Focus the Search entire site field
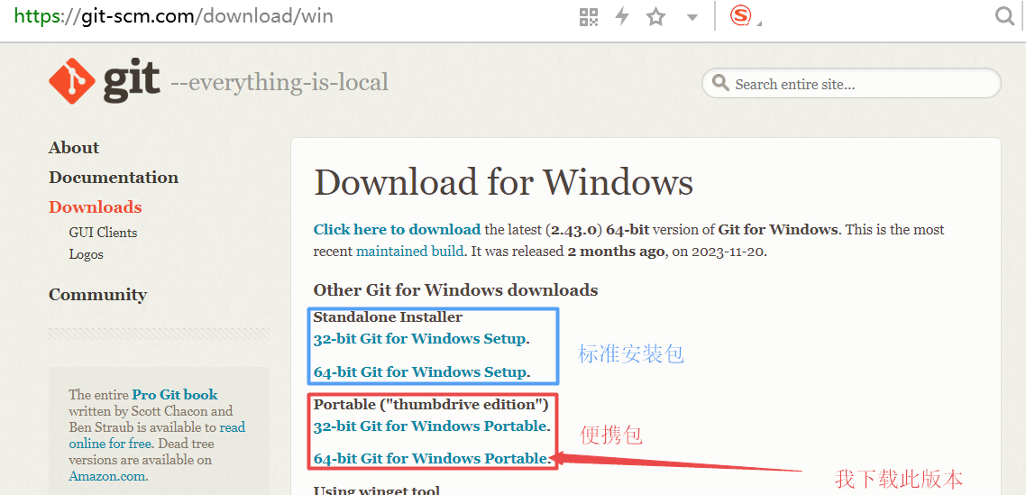The height and width of the screenshot is (495, 1026). [851, 83]
